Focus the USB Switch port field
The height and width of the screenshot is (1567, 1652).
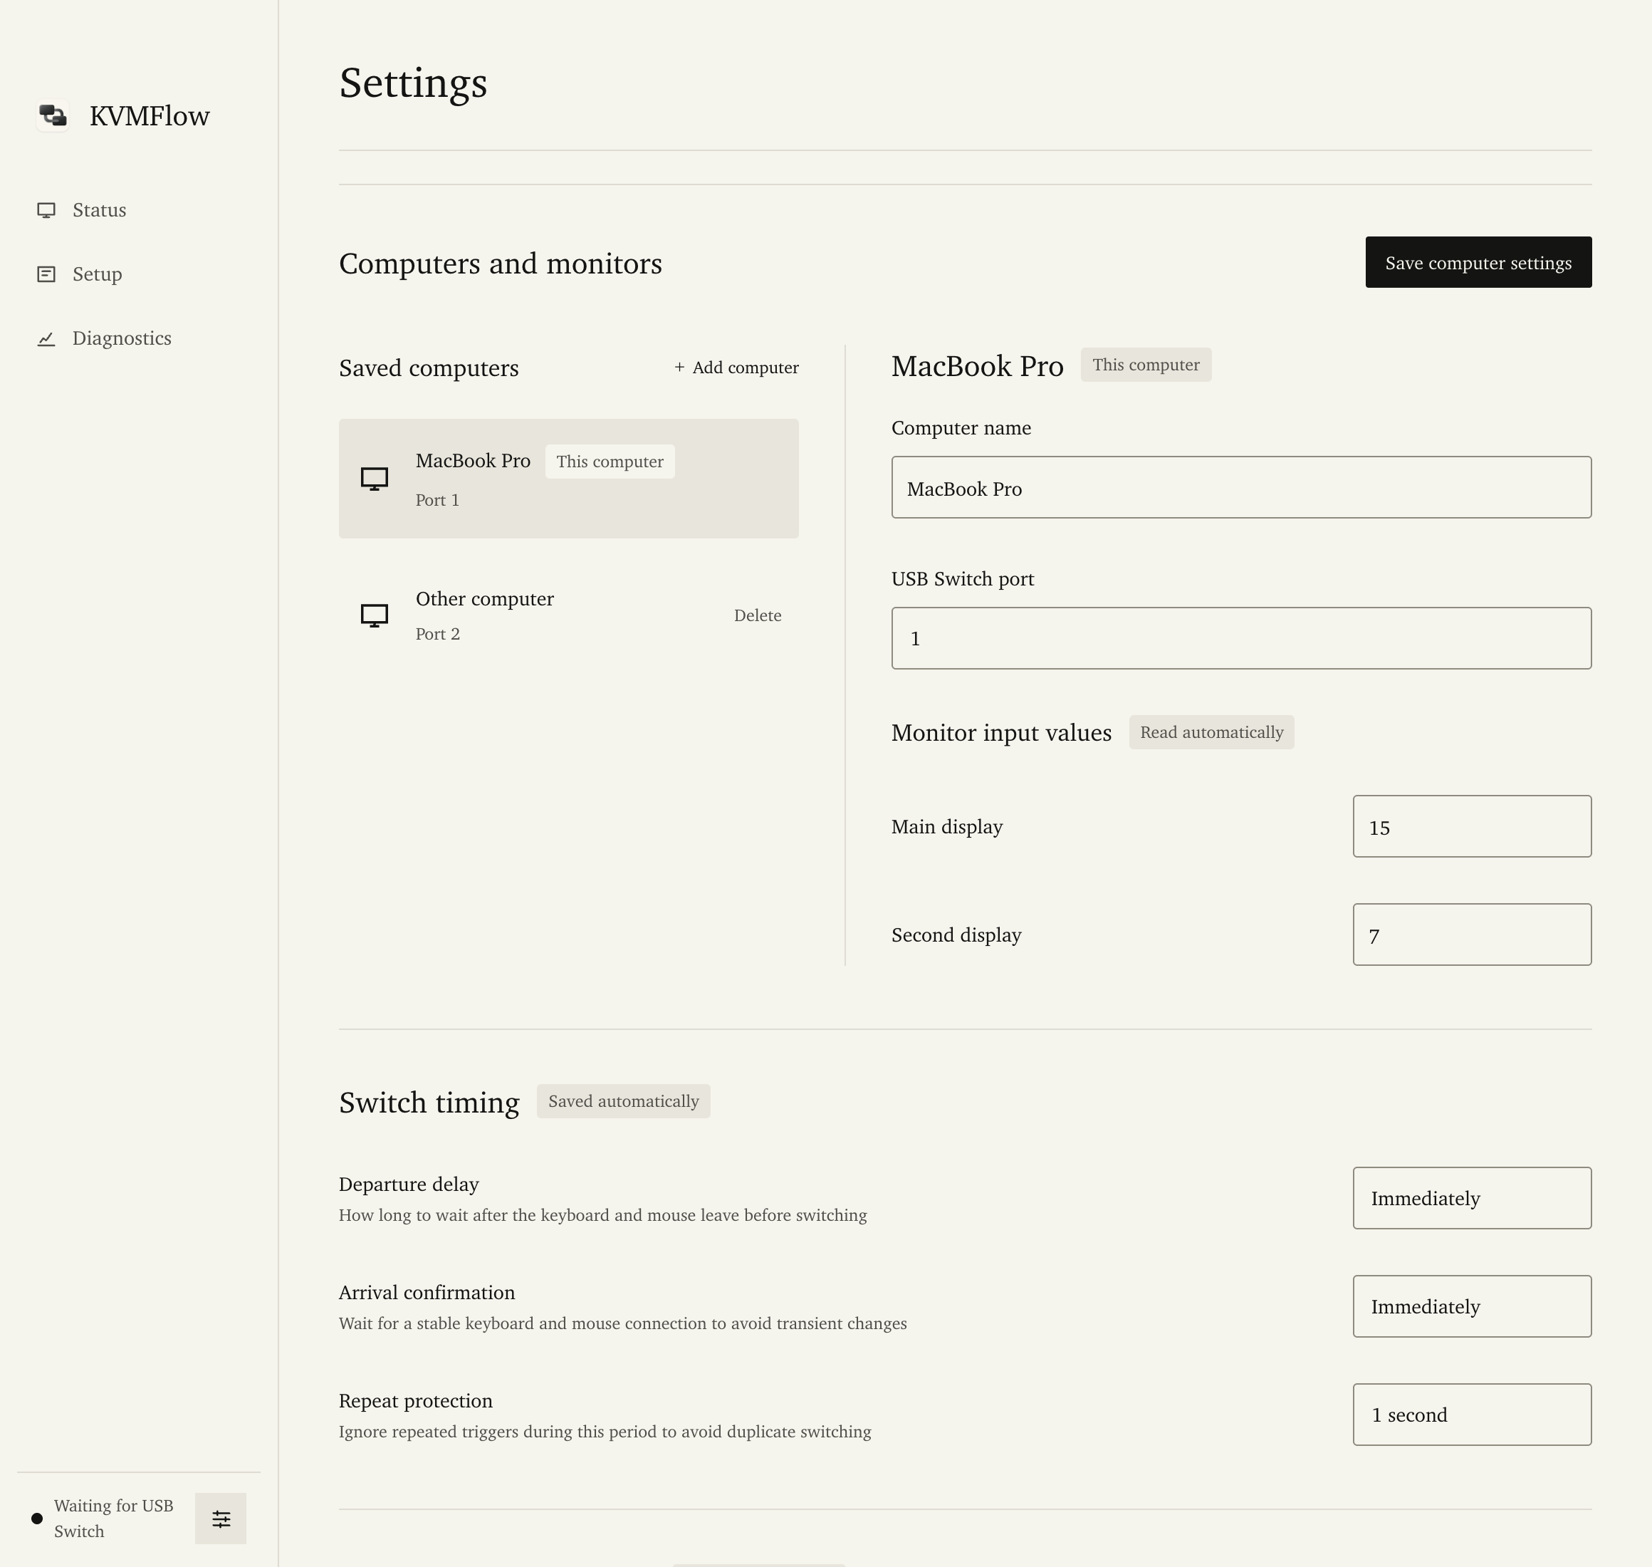(x=1241, y=638)
